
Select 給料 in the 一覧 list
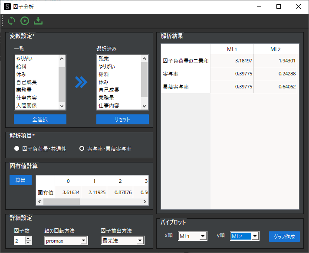point(37,66)
